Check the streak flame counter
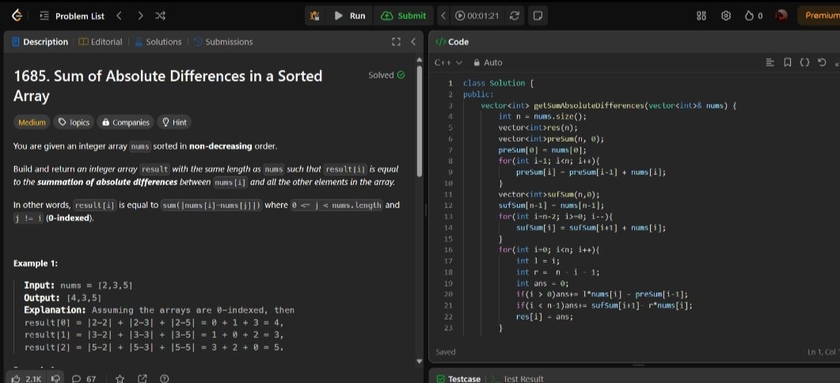 point(754,16)
